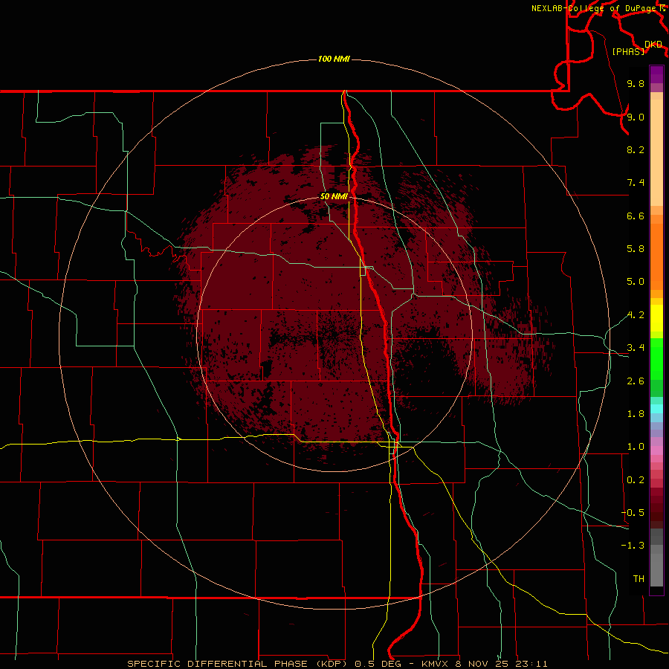This screenshot has width=669, height=669.
Task: Click the DKD product code label
Action: (653, 45)
